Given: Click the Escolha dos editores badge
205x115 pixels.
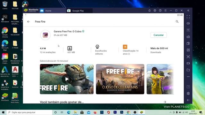Looking at the screenshot, I should click(97, 47).
